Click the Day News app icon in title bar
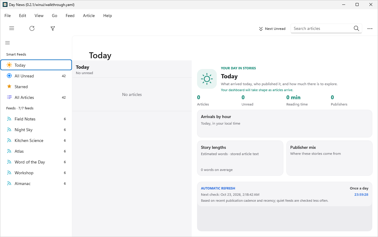This screenshot has width=378, height=237. tap(5, 4)
